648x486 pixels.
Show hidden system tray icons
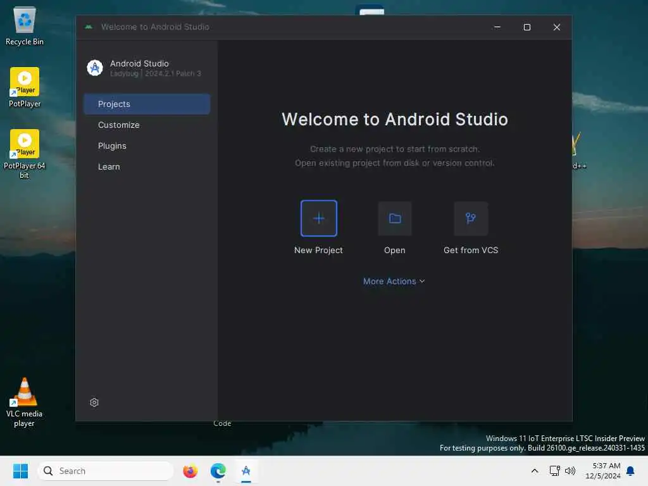point(534,471)
